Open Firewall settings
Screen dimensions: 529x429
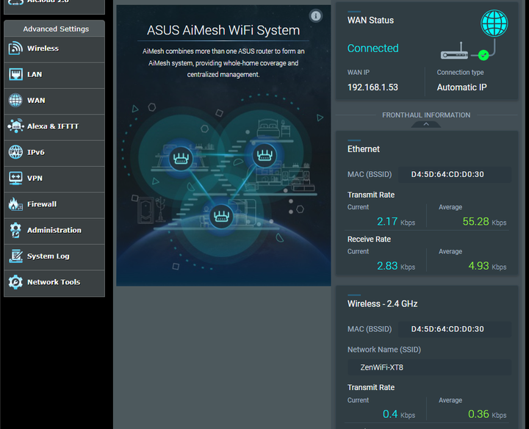(54, 205)
